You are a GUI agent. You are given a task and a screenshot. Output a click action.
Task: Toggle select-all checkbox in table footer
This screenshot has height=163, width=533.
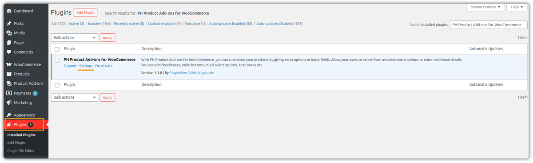point(57,85)
